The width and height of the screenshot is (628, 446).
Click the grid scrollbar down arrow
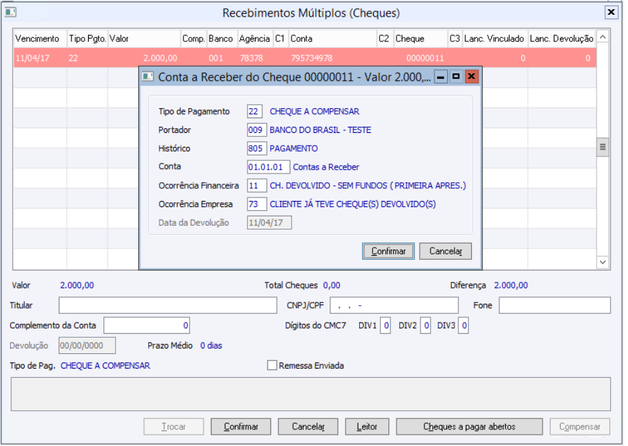tap(603, 262)
